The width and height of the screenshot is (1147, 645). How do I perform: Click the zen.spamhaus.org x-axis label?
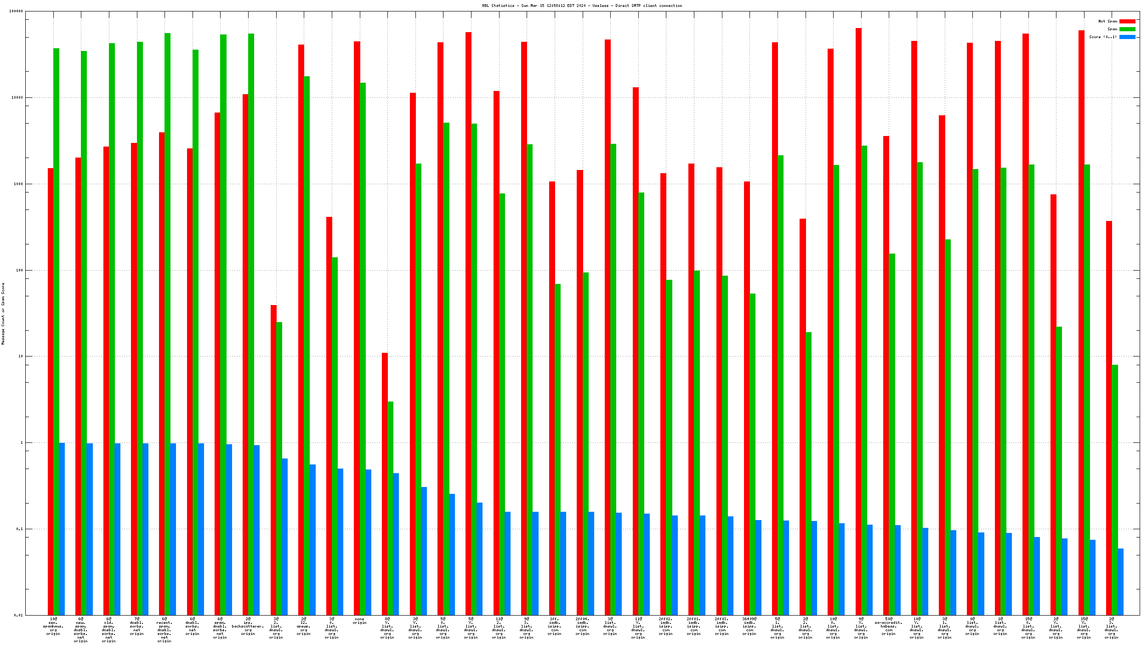pyautogui.click(x=53, y=626)
